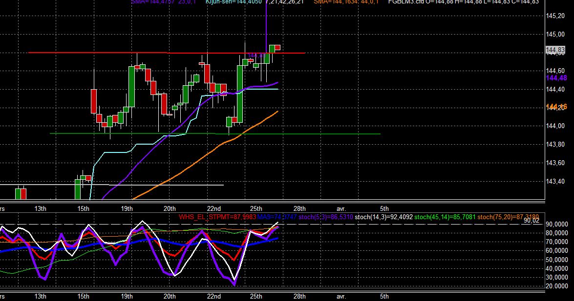The image size is (574, 301).
Task: Click the FGBLM3.cfd OHLC header text
Action: coord(464,2)
